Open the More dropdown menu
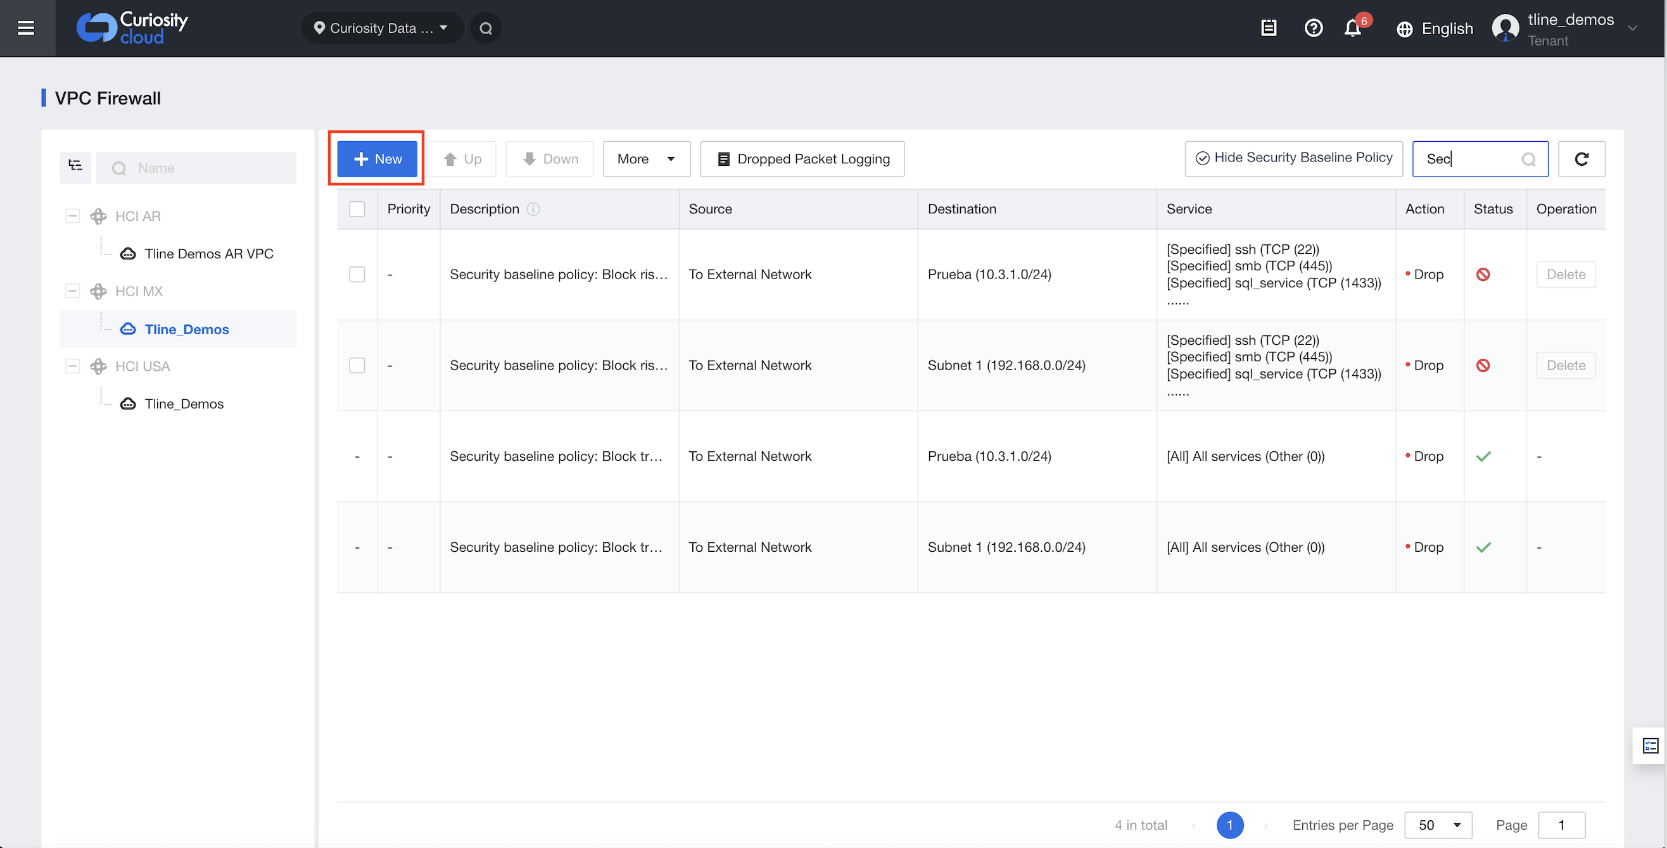 647,159
